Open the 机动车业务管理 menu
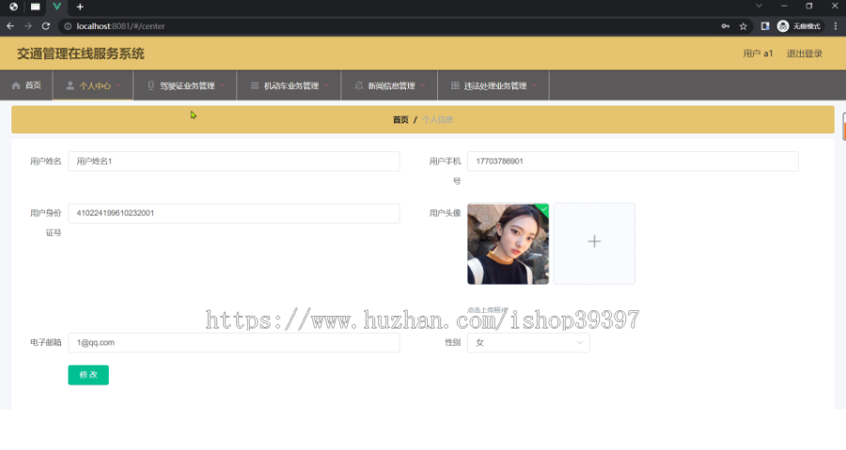 pos(290,85)
